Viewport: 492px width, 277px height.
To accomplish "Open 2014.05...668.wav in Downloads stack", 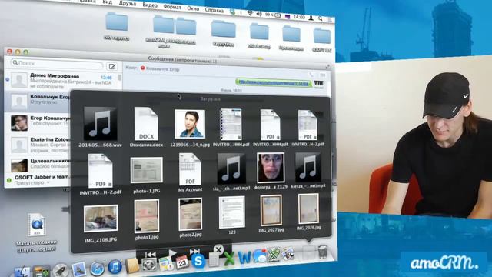I will (101, 128).
